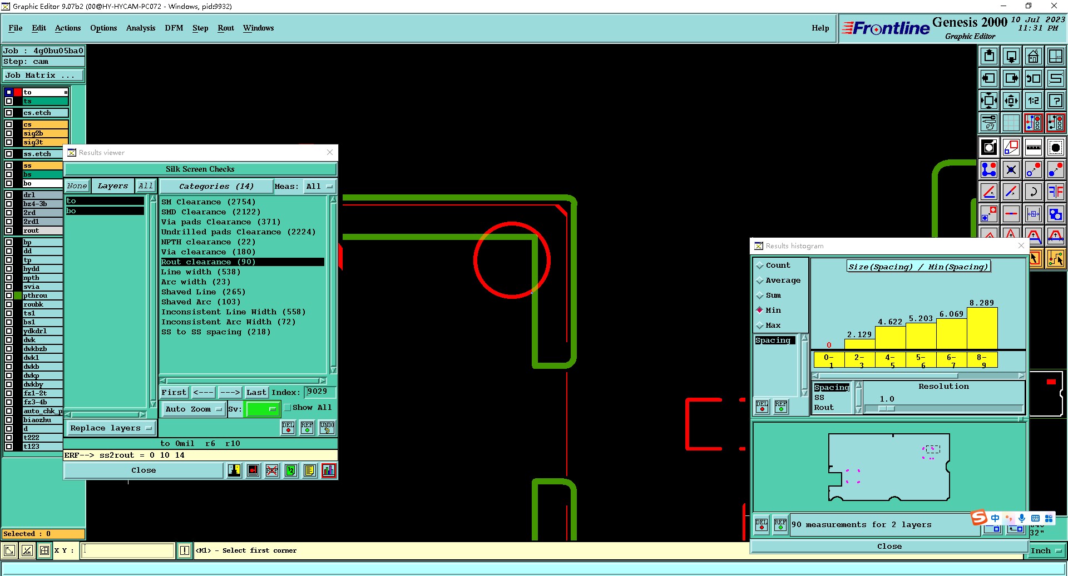This screenshot has height=576, width=1068.
Task: Click the pan right arrow icon
Action: (1011, 78)
